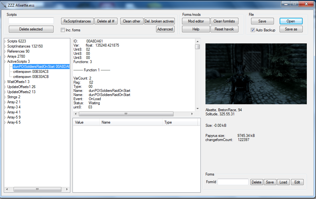Click Del. broken actives button
316x199 pixels.
pyautogui.click(x=159, y=21)
